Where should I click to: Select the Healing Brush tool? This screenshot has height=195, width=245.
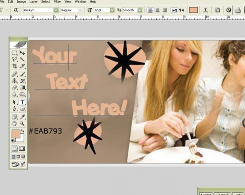coord(14,74)
